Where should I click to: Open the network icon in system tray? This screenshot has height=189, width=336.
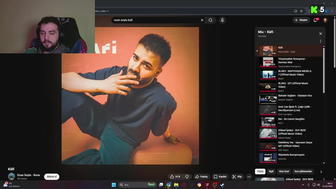pos(314,185)
